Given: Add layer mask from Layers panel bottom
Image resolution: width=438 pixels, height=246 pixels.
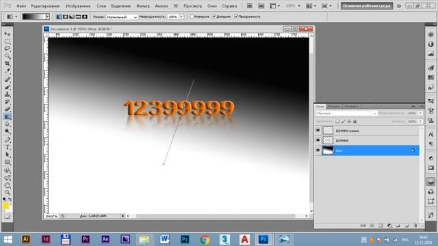Looking at the screenshot, I should click(381, 225).
